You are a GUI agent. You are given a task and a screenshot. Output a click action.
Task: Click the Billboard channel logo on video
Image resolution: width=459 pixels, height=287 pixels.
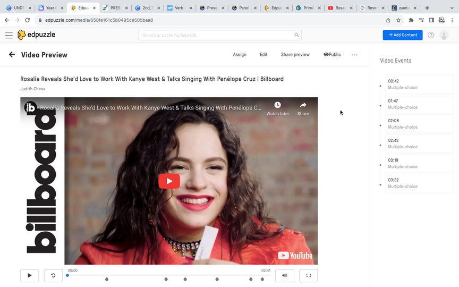pyautogui.click(x=30, y=107)
